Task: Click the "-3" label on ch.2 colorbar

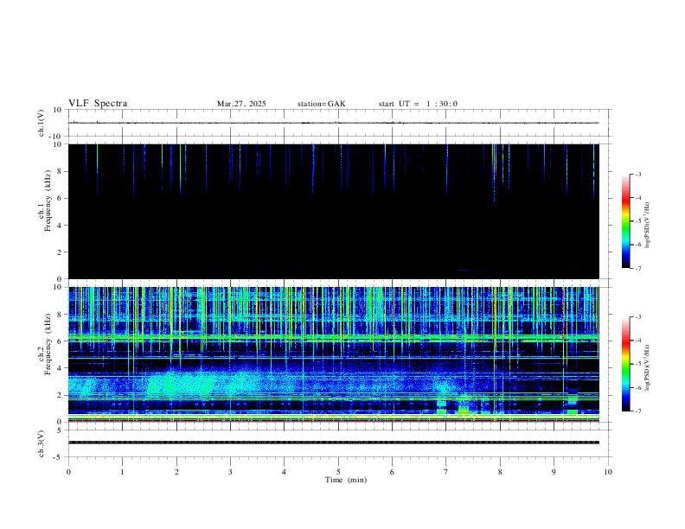Action: click(637, 317)
